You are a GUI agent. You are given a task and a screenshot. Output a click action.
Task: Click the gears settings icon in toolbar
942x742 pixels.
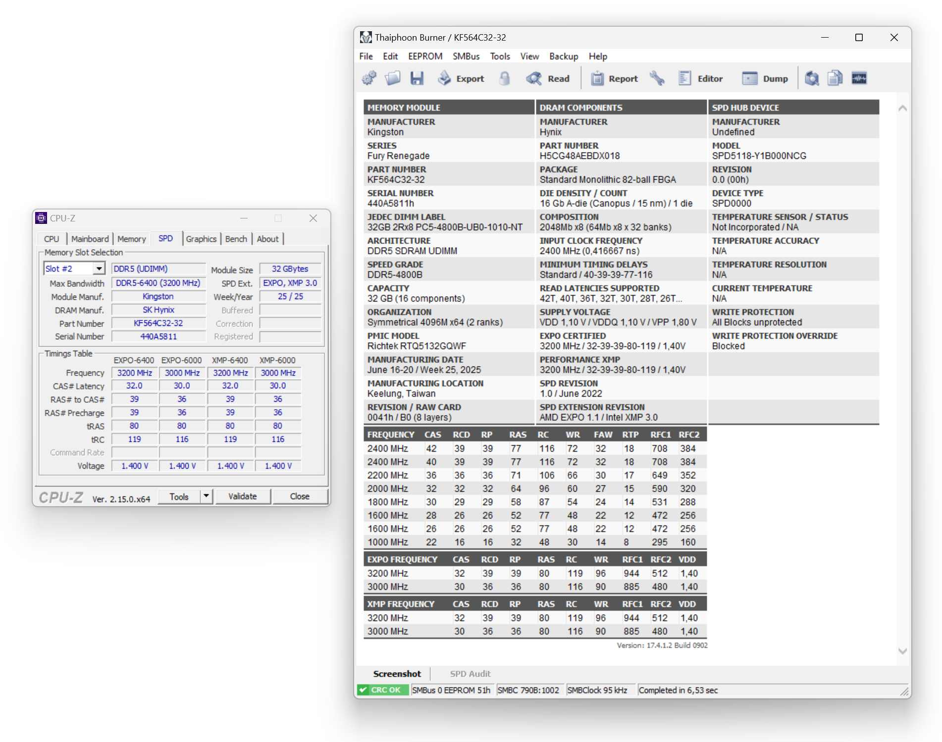[369, 78]
